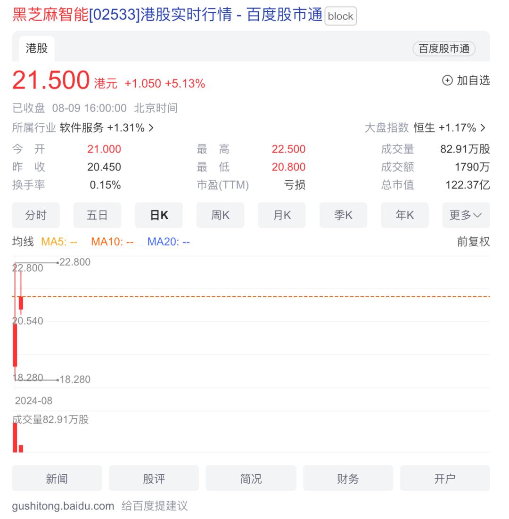This screenshot has width=509, height=519.
Task: Click the short second volume bar
Action: pos(21,448)
